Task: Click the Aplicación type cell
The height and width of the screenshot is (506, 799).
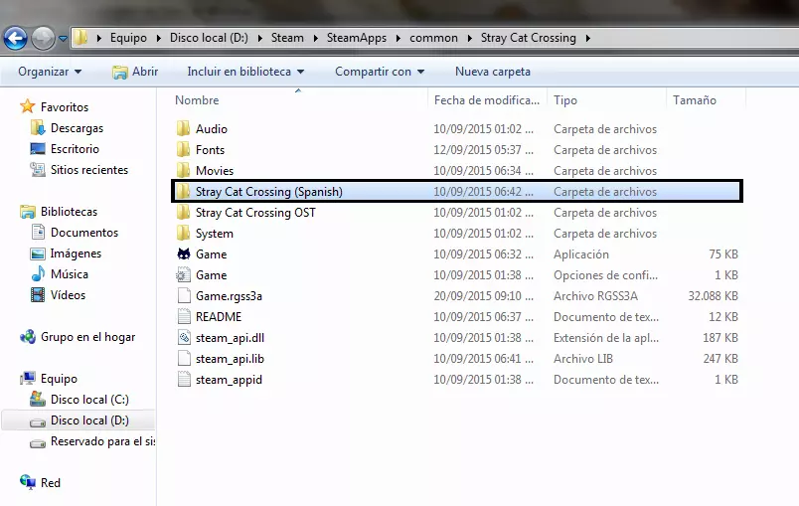Action: click(581, 254)
